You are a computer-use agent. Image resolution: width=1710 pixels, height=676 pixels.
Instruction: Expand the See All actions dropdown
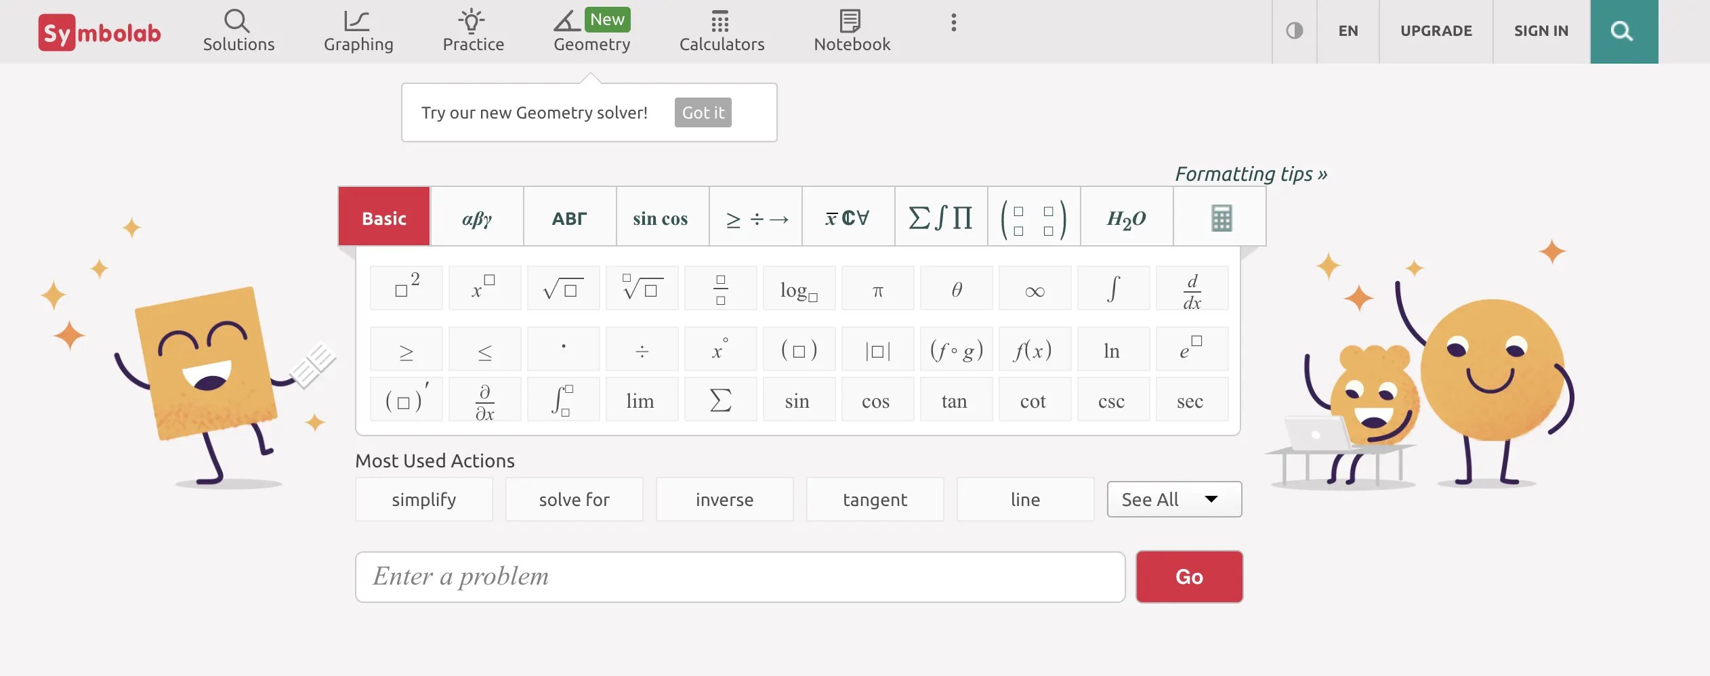click(x=1173, y=499)
